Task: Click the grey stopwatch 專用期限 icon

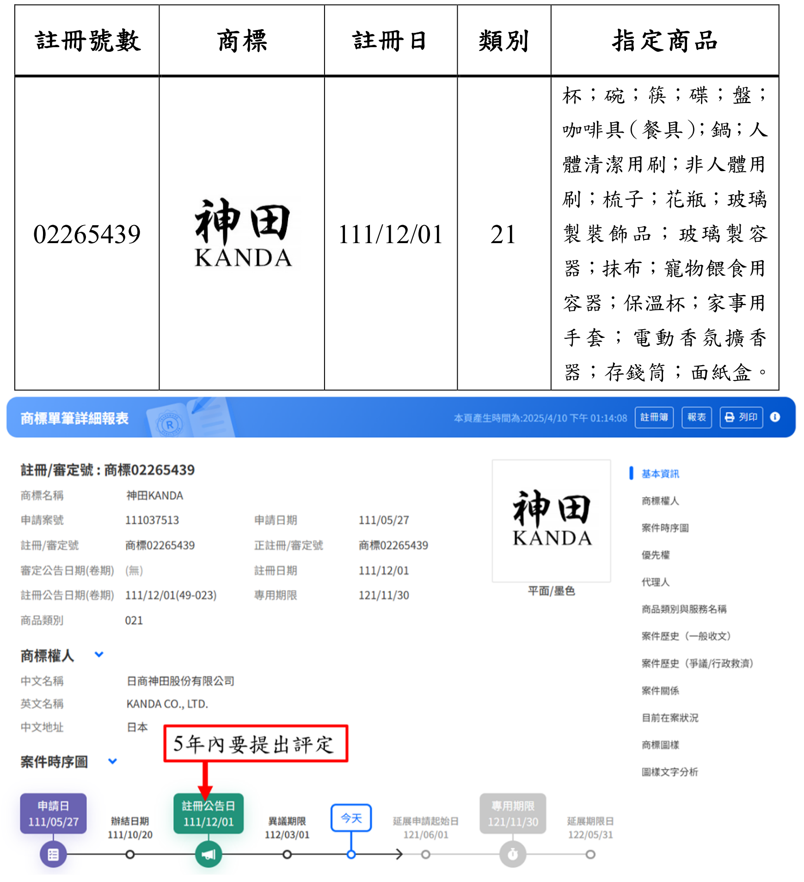Action: pos(513,854)
